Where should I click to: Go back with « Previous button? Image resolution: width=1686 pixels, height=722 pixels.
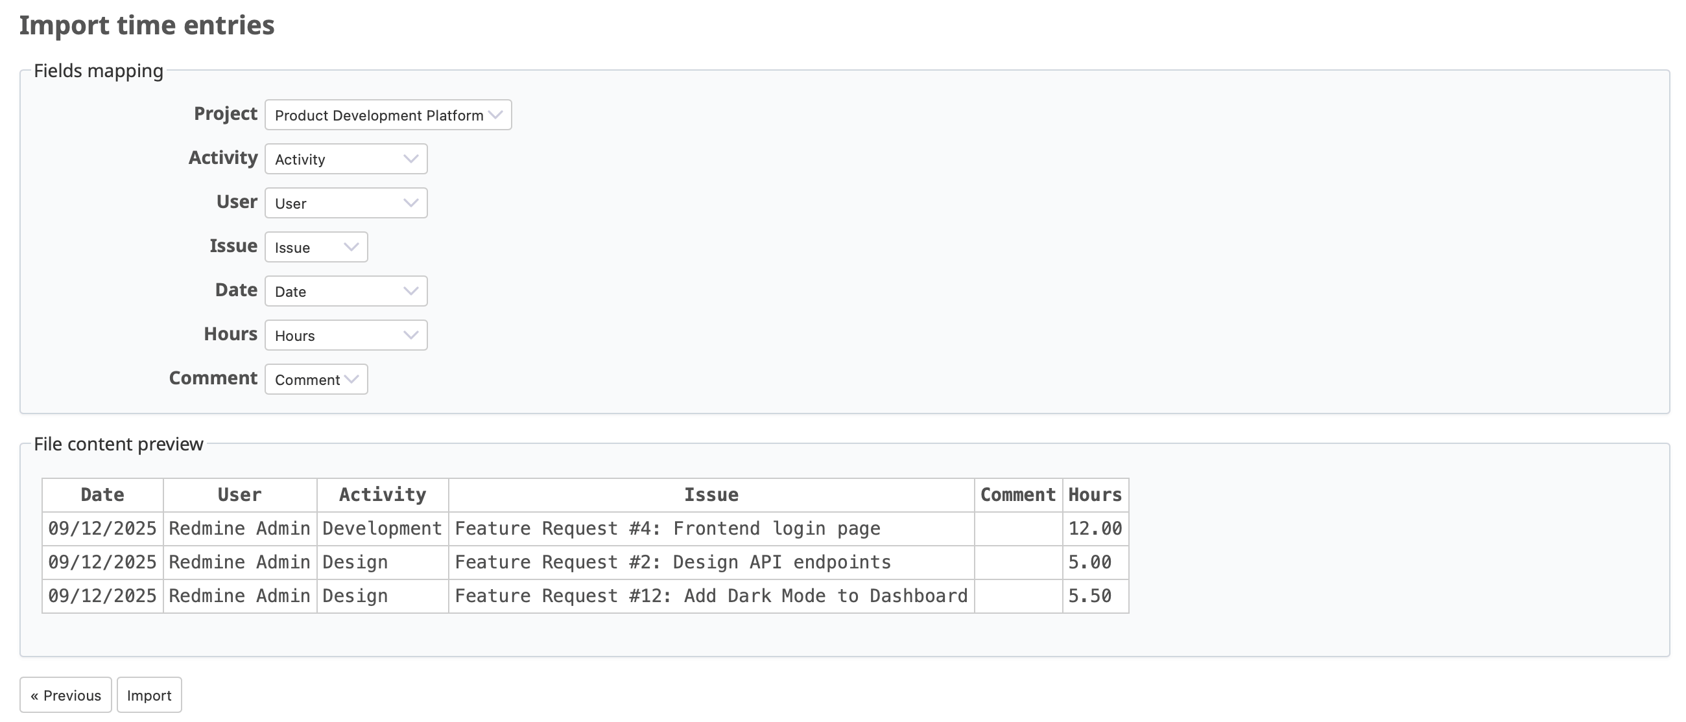click(x=65, y=695)
